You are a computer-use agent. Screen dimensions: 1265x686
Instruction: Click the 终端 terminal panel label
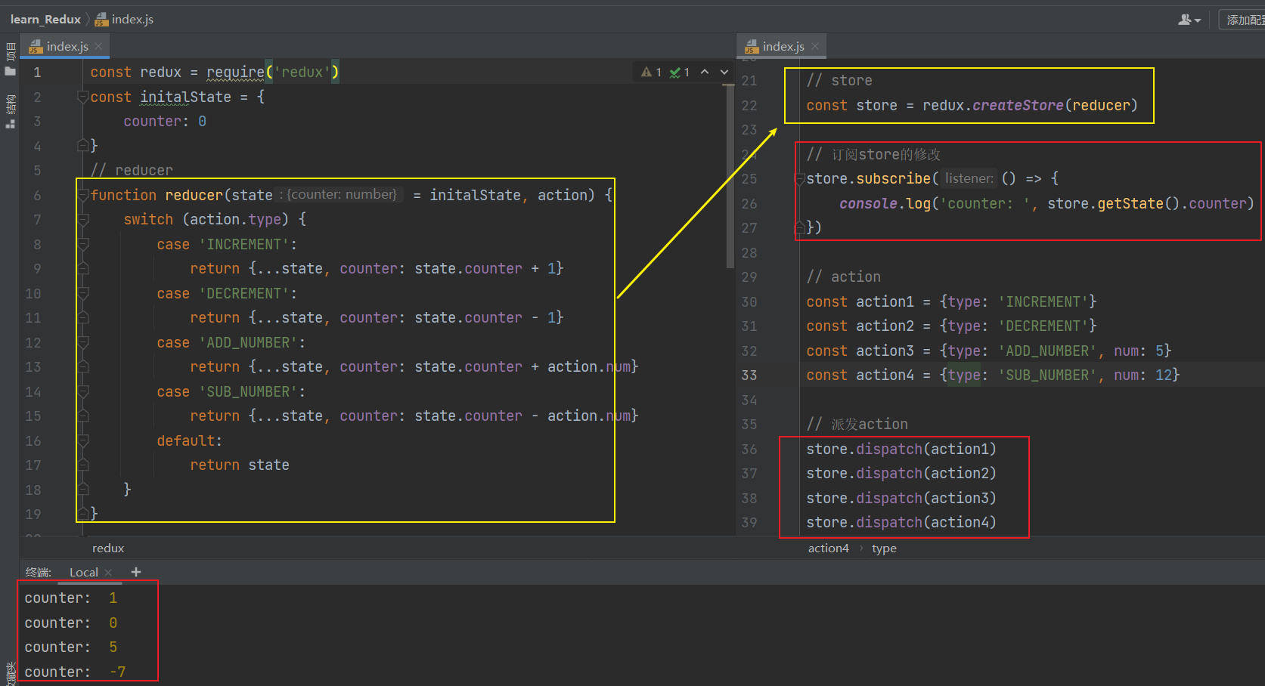38,572
